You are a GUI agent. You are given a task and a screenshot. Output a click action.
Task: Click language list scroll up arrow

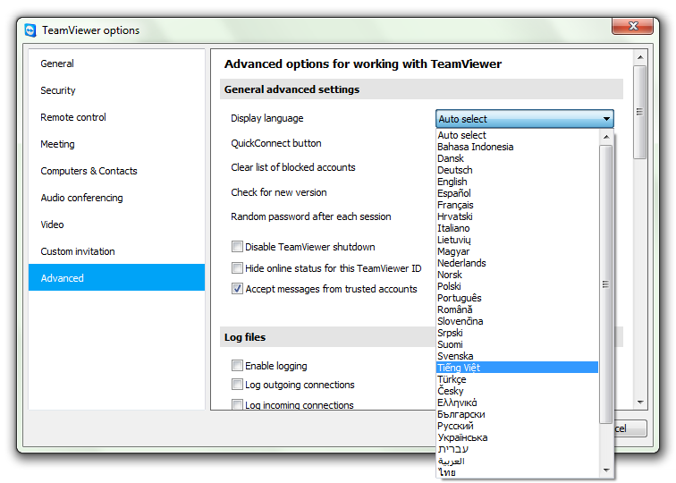pos(606,137)
